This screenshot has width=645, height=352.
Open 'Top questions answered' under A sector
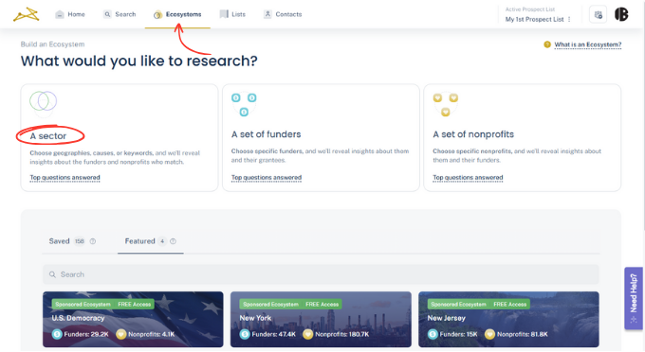click(x=64, y=178)
